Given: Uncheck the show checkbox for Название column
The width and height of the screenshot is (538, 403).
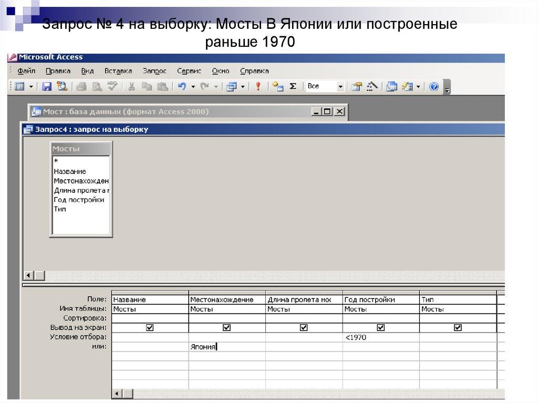Looking at the screenshot, I should tap(150, 327).
